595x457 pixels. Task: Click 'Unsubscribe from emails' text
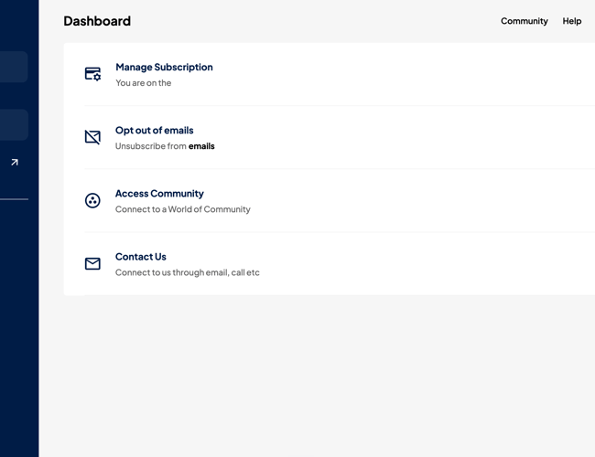pos(165,146)
